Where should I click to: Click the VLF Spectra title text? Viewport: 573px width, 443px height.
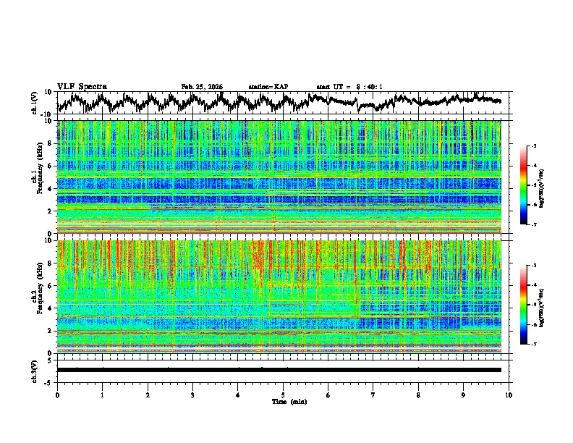(82, 87)
